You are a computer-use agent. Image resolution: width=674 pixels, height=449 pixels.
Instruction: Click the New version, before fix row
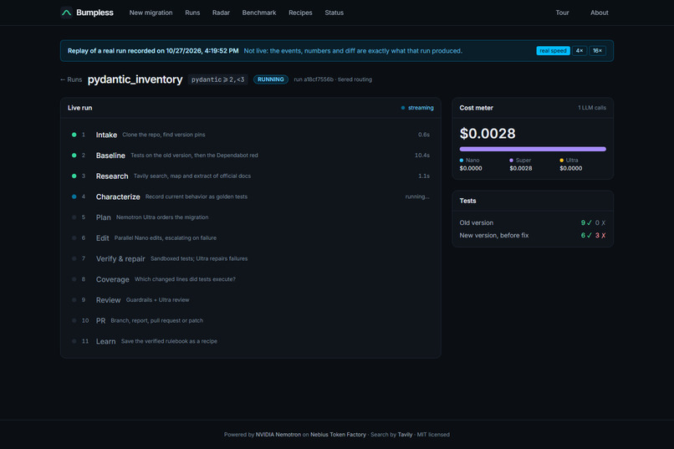533,236
